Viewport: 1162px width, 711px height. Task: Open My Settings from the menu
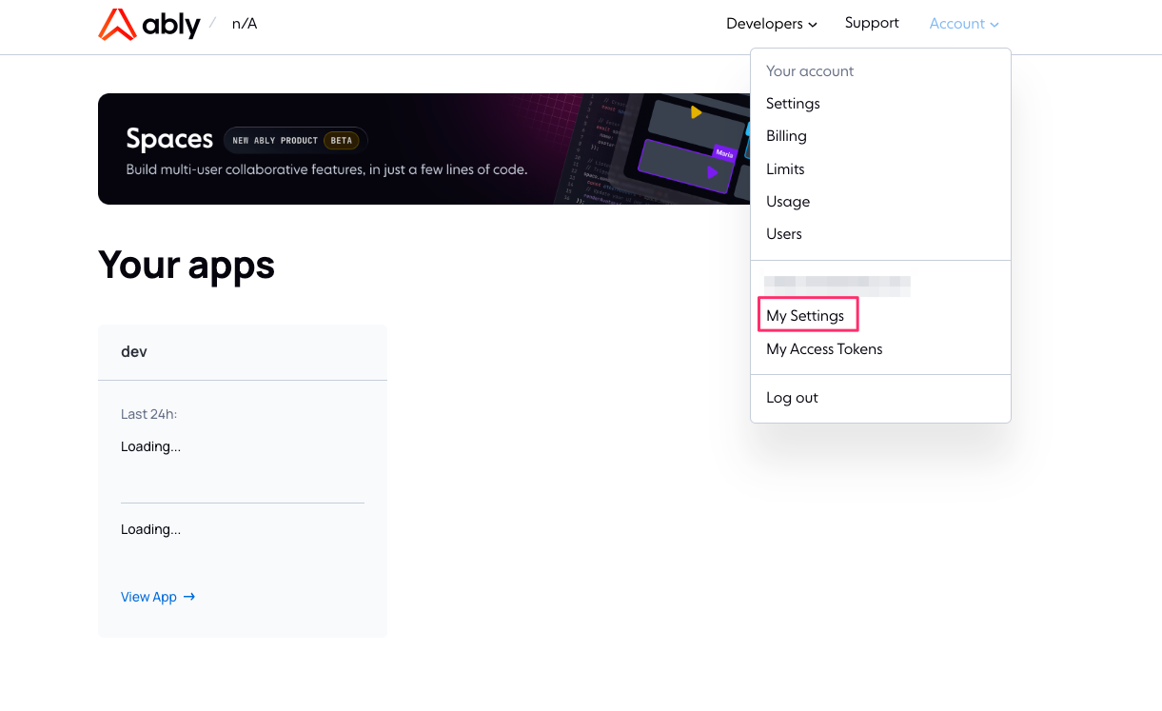(x=807, y=315)
